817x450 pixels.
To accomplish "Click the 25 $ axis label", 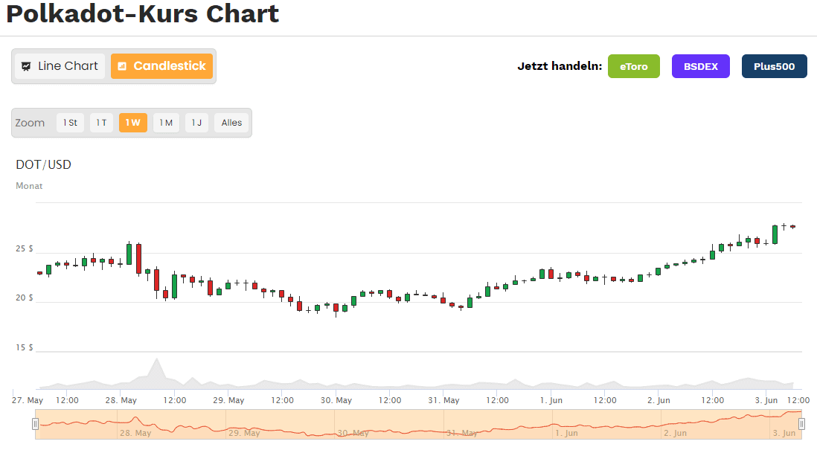I will [x=24, y=248].
